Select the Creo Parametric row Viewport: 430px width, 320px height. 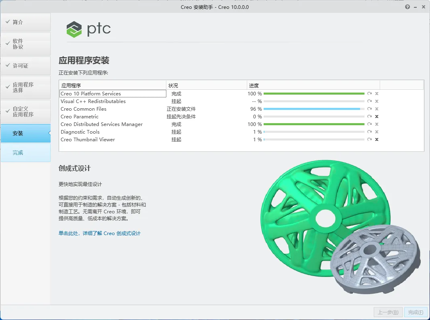pos(242,116)
